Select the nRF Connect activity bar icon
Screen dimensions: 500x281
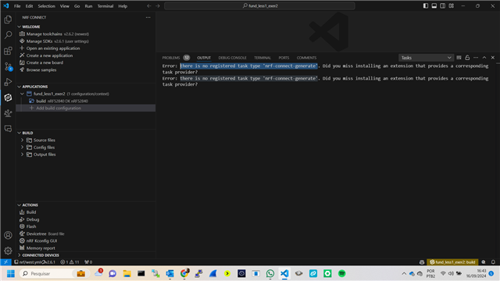pos(8,98)
